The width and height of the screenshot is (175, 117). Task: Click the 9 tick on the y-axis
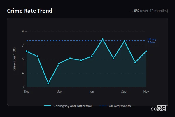pos(23,31)
